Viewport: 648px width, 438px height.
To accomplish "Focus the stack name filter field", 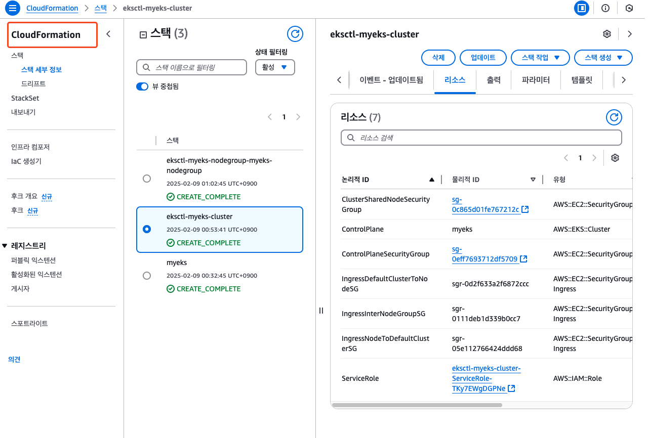I will tap(191, 67).
